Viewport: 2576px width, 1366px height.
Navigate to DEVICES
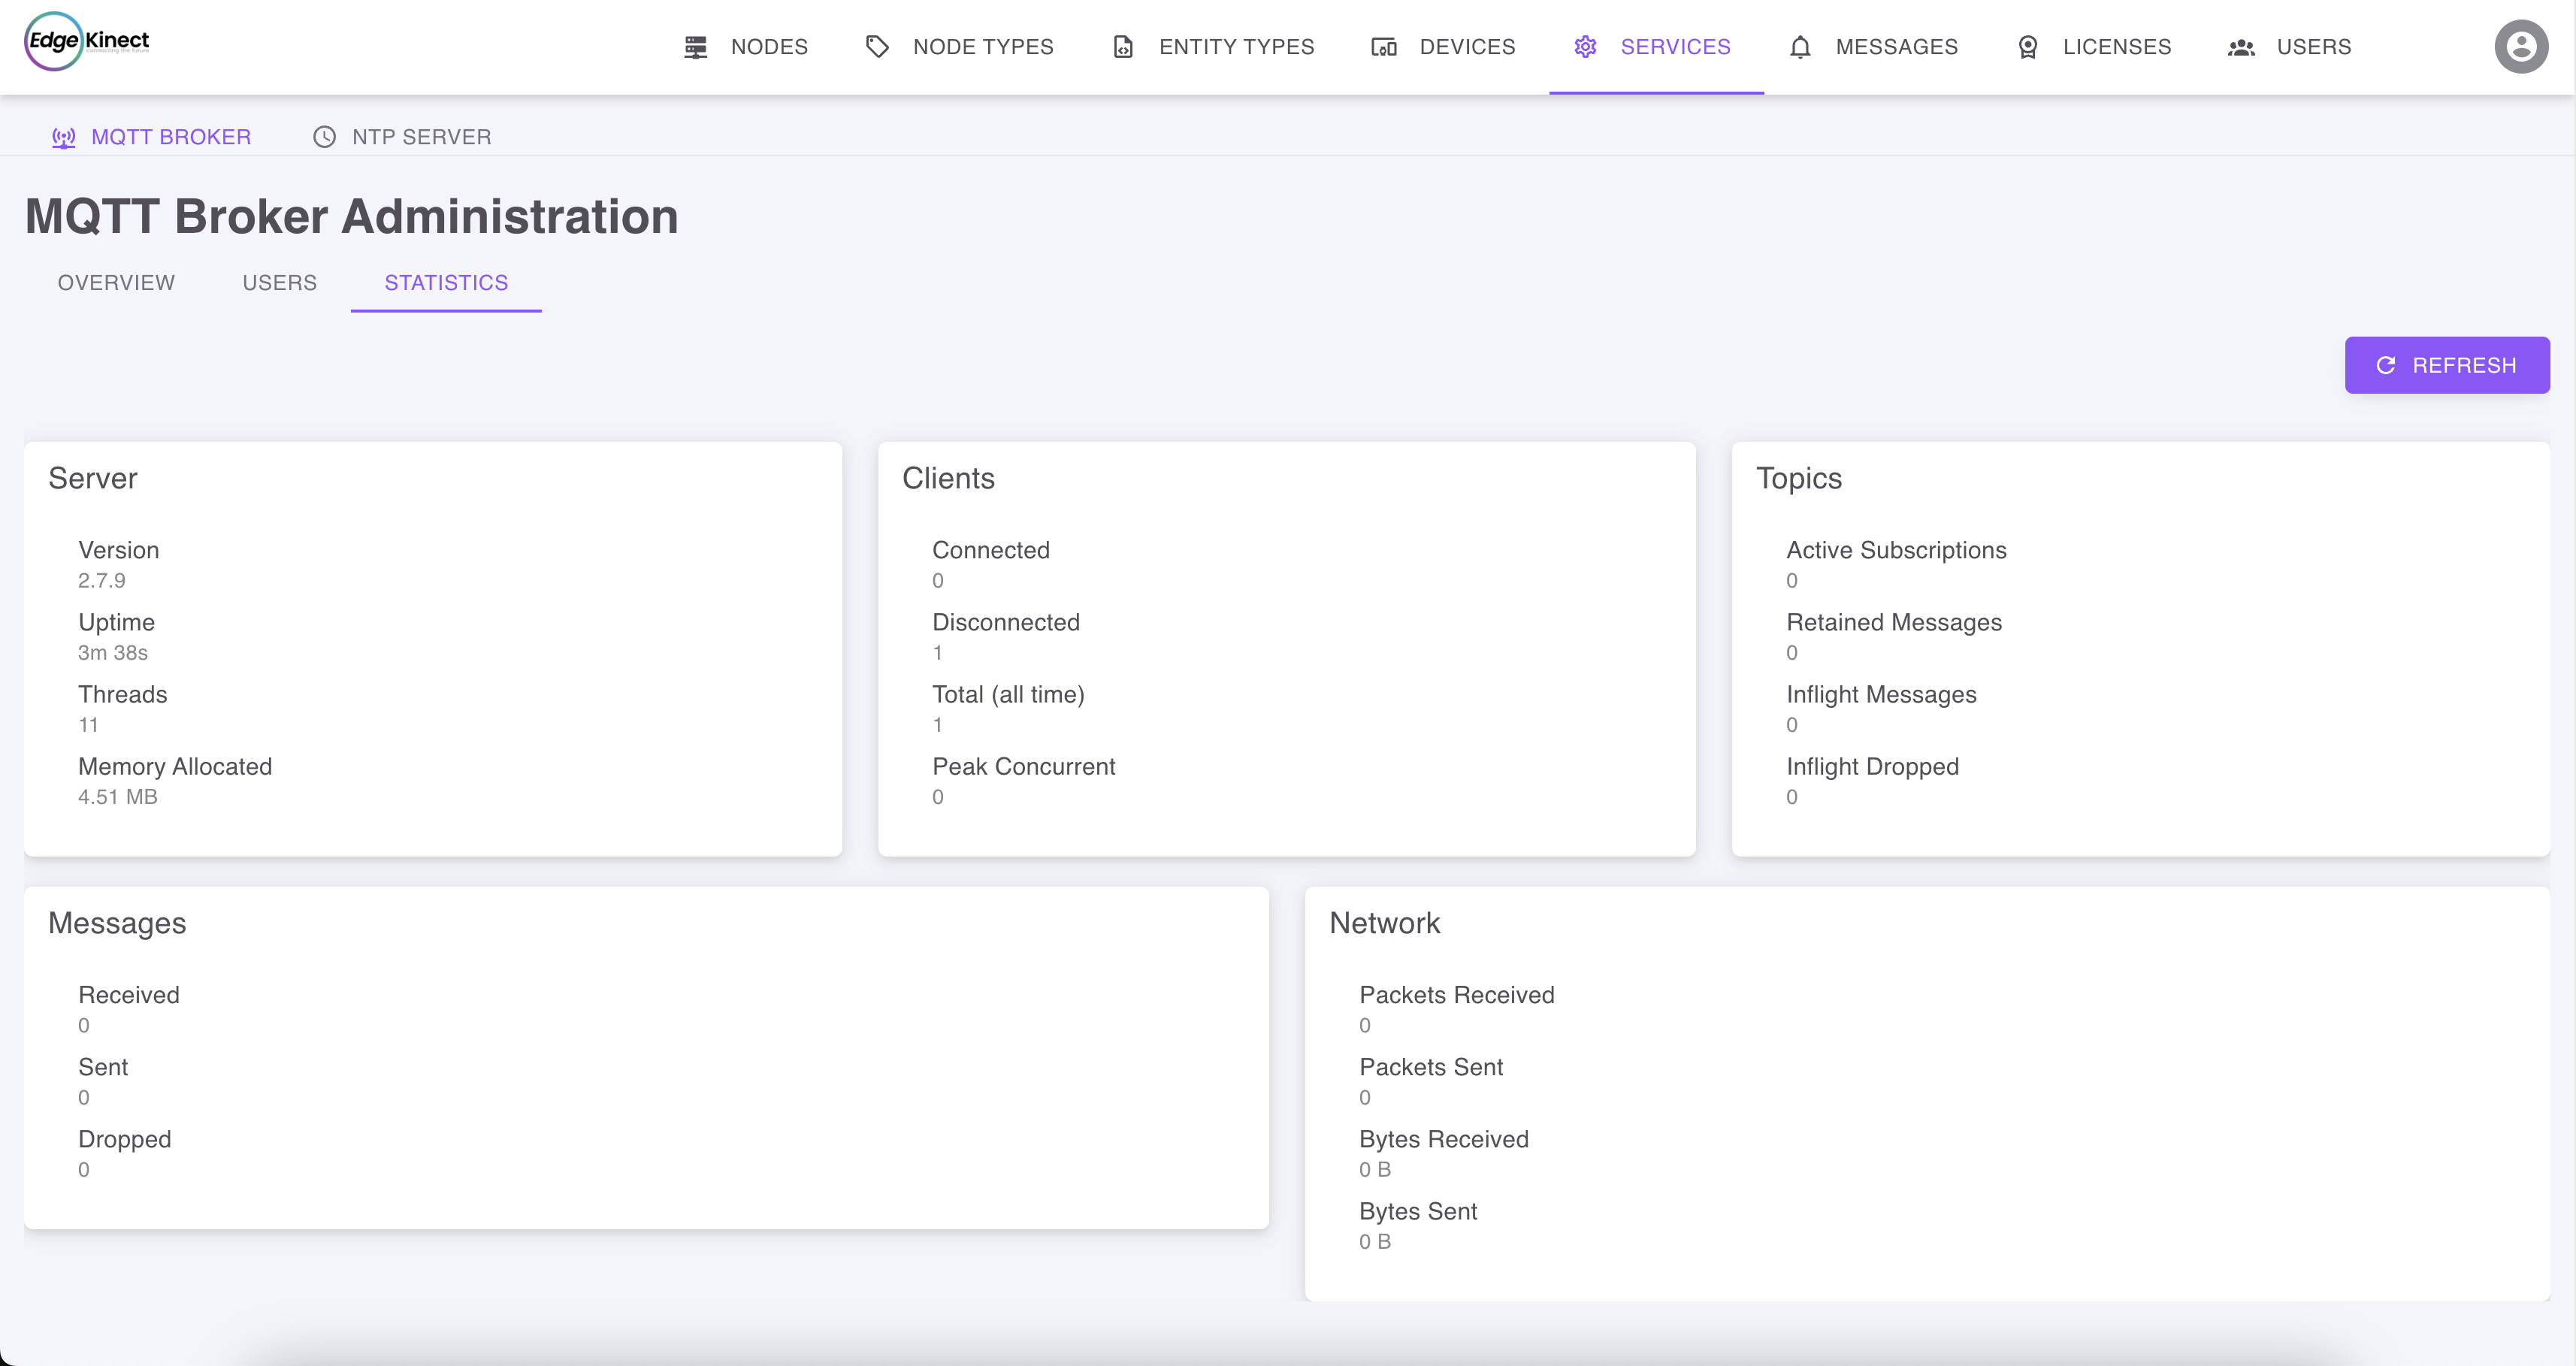[x=1443, y=47]
